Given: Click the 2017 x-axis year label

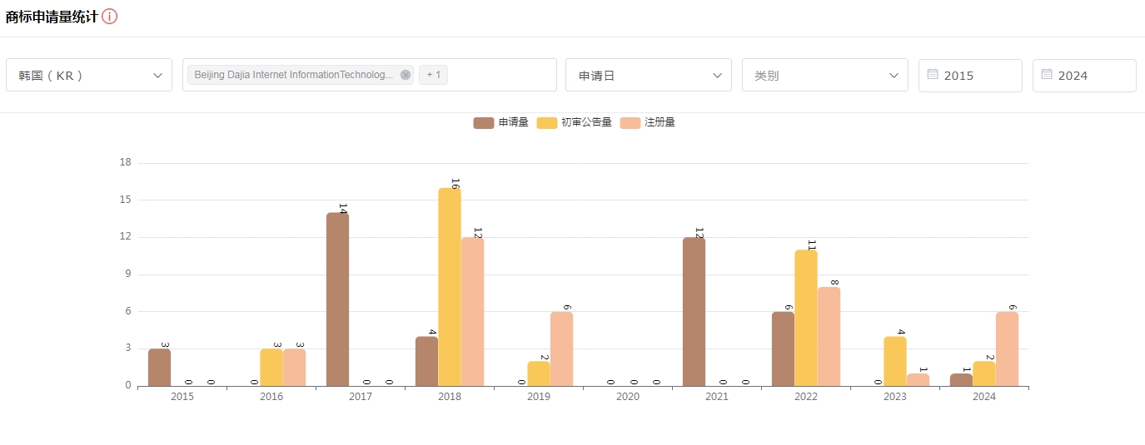Looking at the screenshot, I should click(361, 397).
